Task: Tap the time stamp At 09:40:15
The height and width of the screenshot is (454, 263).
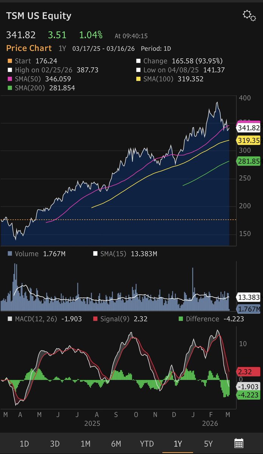Action: point(131,36)
